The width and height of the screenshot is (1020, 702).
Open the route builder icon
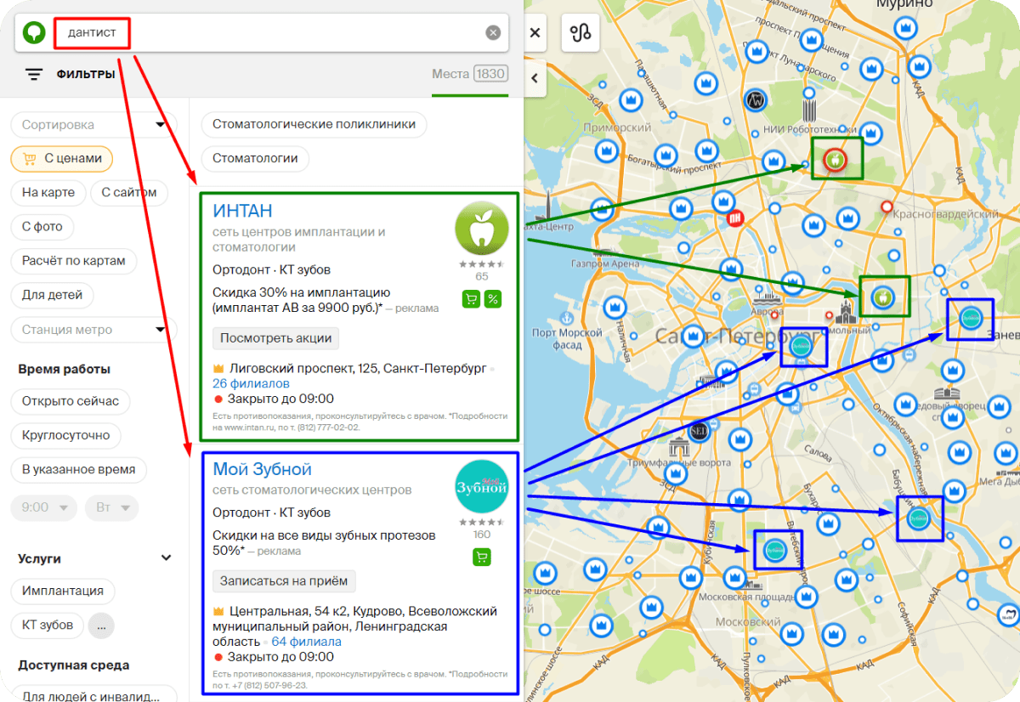(x=581, y=33)
